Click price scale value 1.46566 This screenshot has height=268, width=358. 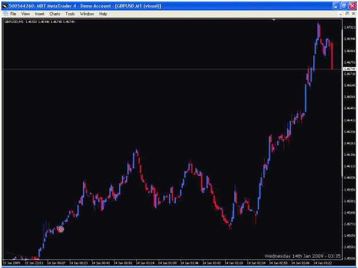349,97
